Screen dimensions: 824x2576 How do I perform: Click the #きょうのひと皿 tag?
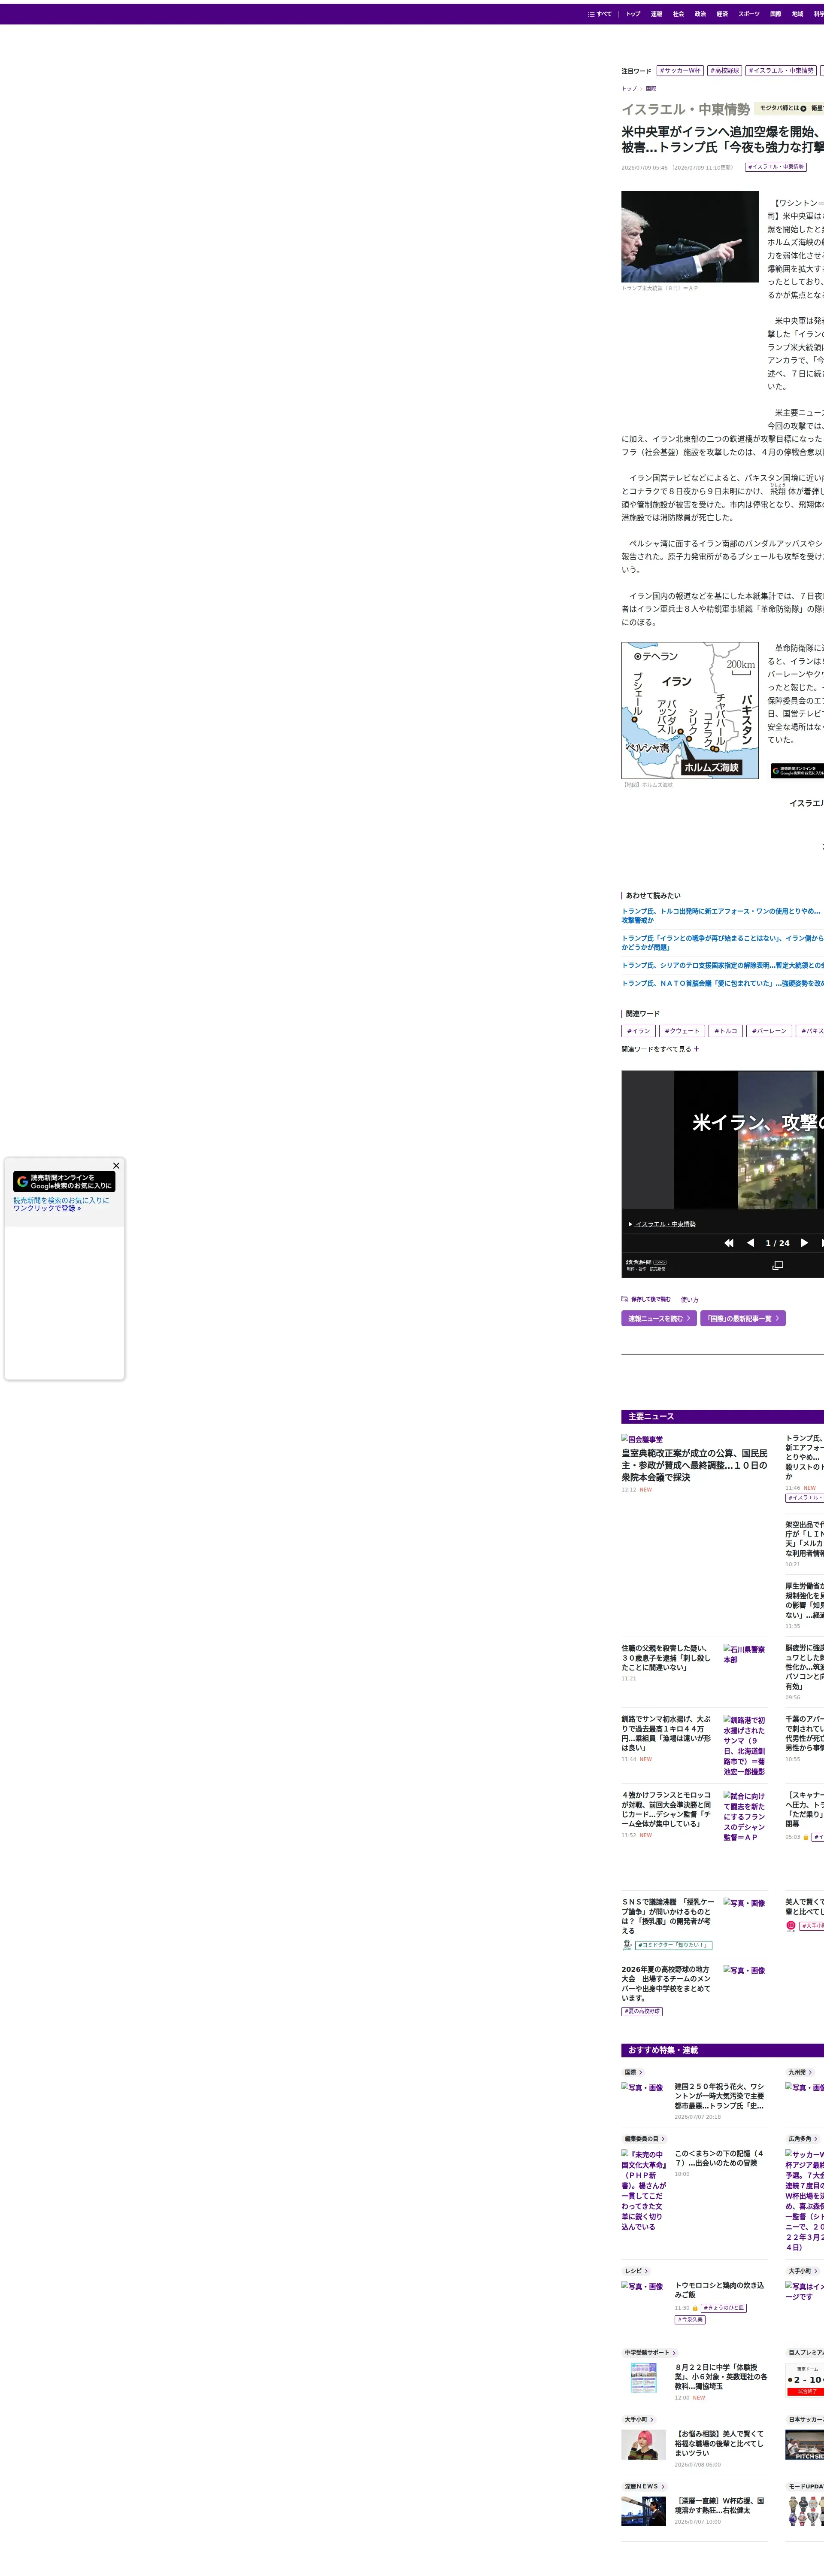pyautogui.click(x=723, y=2308)
